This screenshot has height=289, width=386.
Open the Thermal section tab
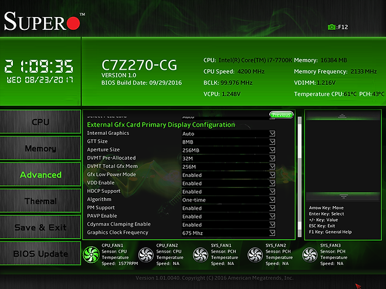pyautogui.click(x=40, y=201)
